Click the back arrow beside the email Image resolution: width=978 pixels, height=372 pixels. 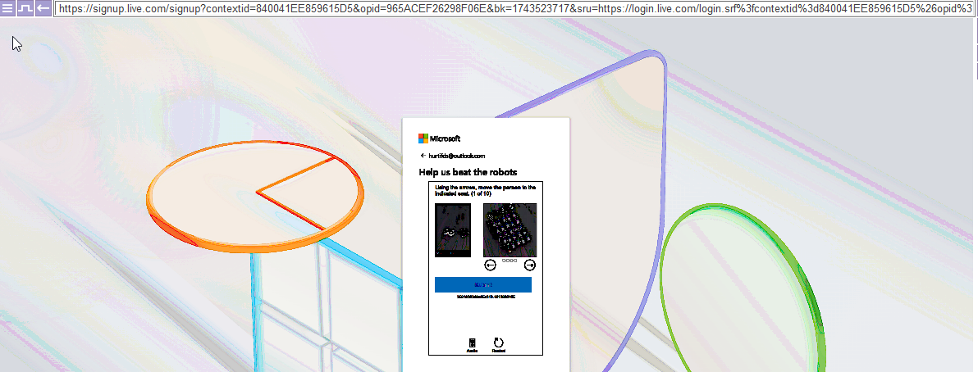[x=423, y=156]
